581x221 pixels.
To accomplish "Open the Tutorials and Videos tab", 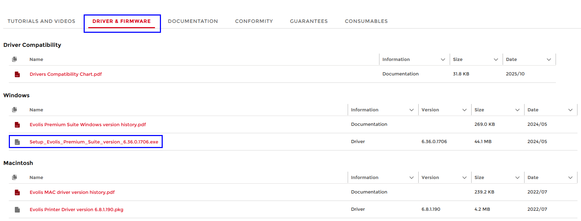I will click(41, 21).
